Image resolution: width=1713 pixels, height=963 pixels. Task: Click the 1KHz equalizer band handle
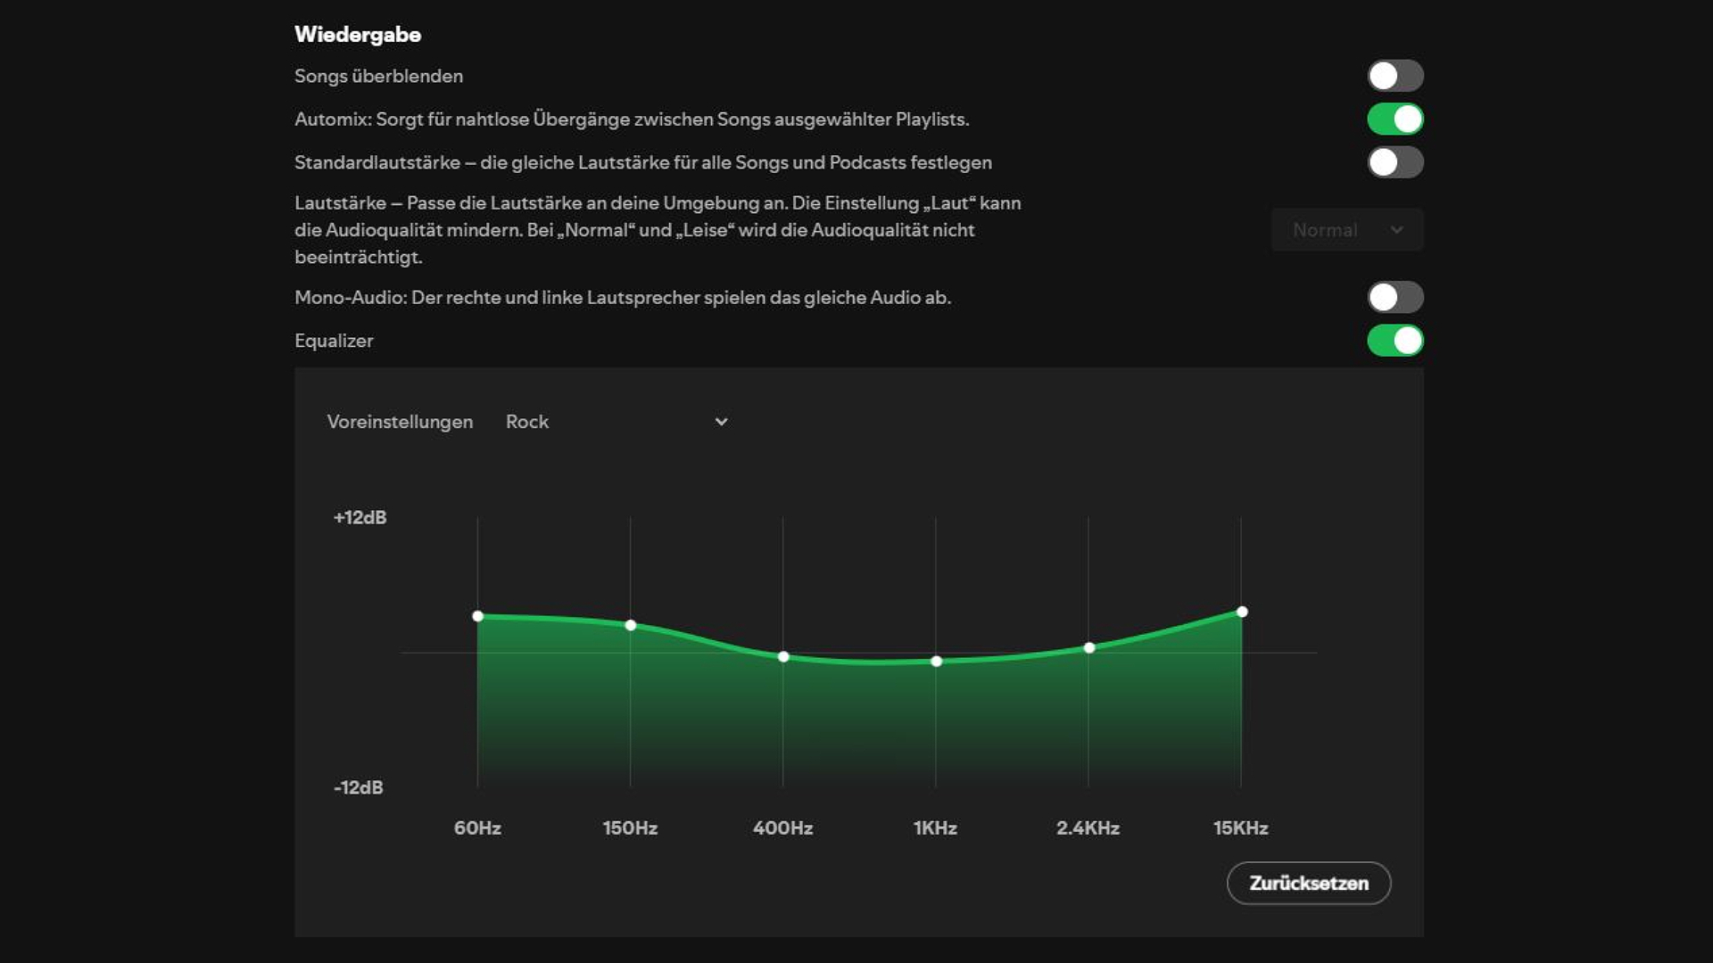[936, 662]
